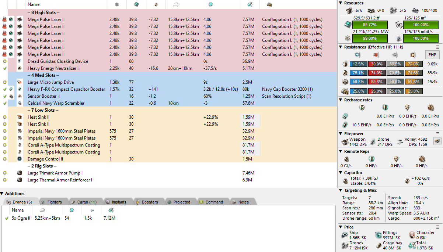
Task: Collapse the Additions section
Action: (x=2, y=194)
